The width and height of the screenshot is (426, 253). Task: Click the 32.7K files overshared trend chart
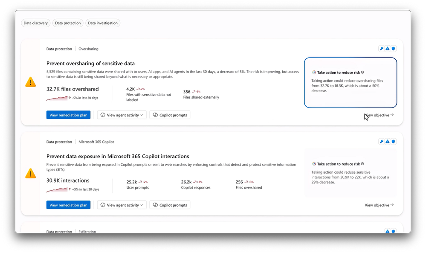[x=57, y=98]
